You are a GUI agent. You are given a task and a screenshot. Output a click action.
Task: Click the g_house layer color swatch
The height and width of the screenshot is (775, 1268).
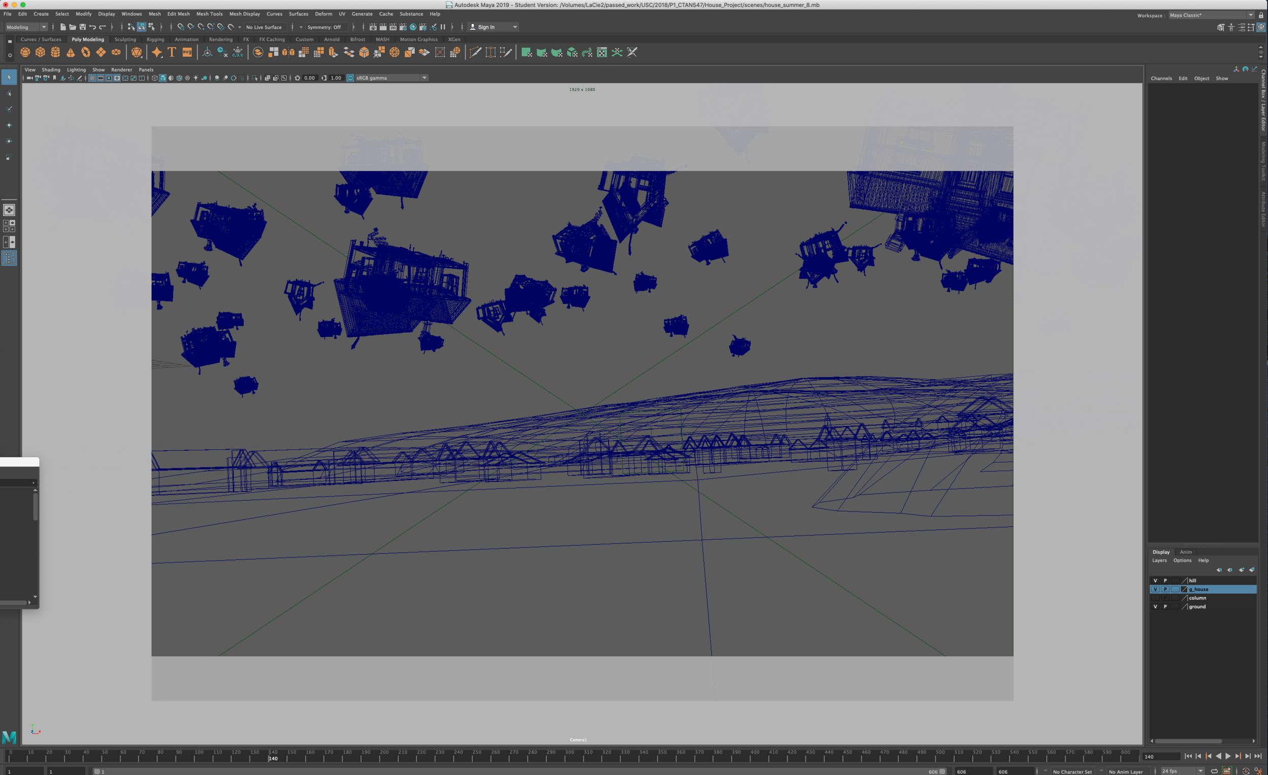click(x=1184, y=589)
